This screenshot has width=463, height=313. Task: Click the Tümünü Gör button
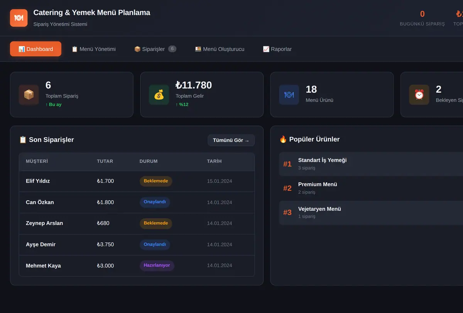tap(231, 140)
